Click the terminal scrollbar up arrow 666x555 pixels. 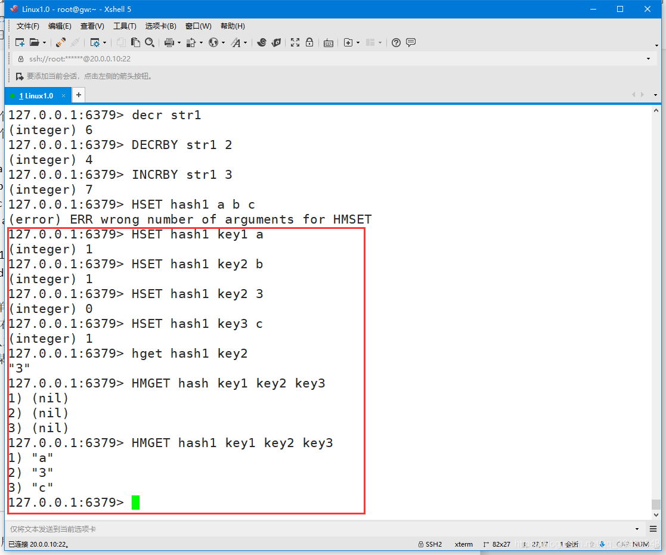point(656,110)
